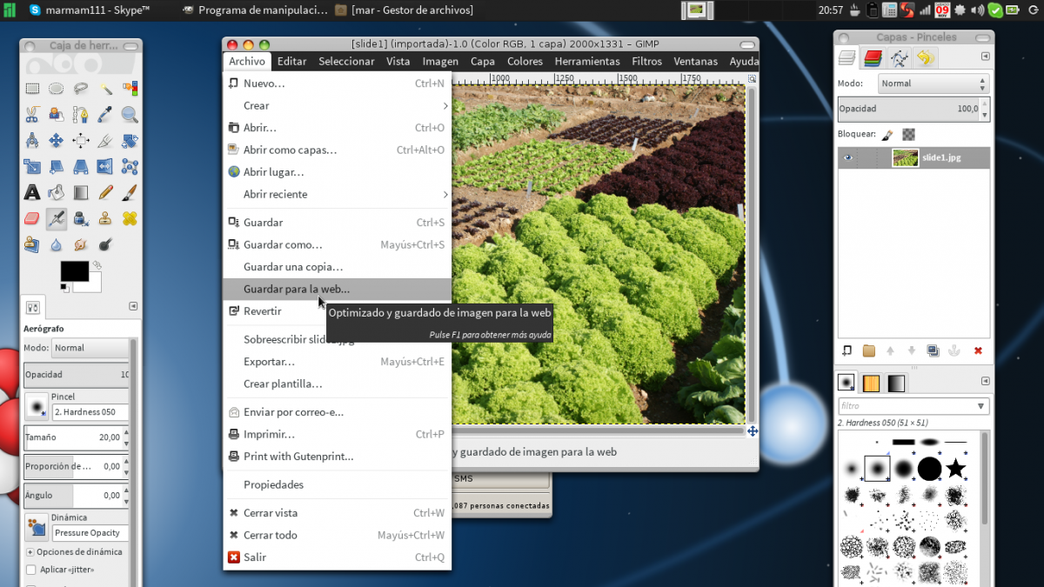
Task: Select the Eraser tool
Action: 32,218
